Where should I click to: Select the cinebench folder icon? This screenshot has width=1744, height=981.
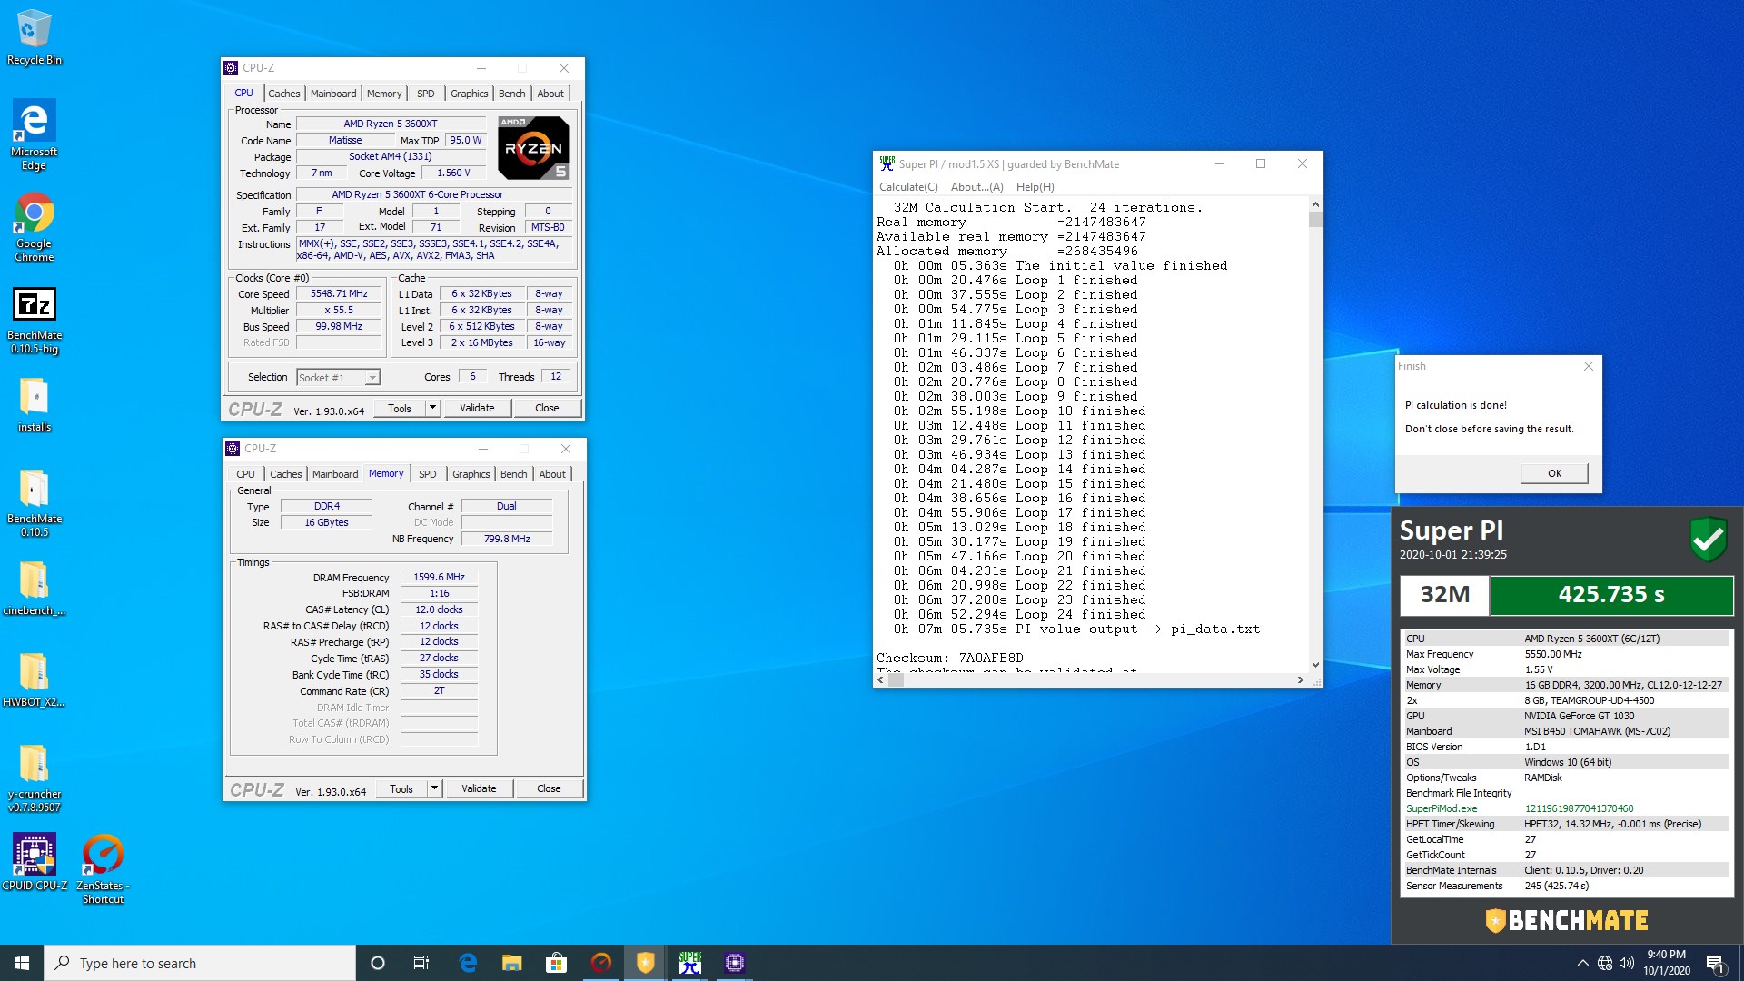[34, 588]
